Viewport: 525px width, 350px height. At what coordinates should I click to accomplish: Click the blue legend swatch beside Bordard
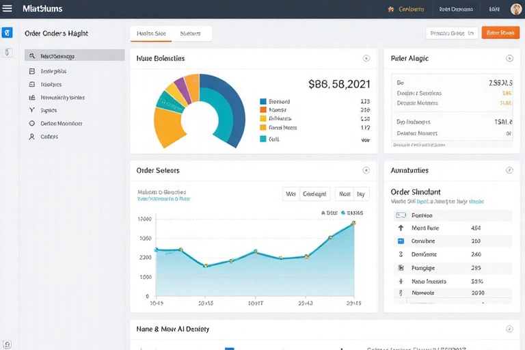click(263, 101)
